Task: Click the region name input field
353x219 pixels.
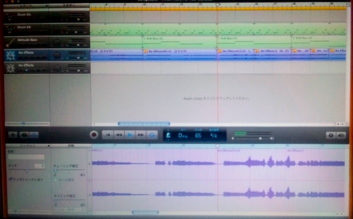Action: coord(26,157)
